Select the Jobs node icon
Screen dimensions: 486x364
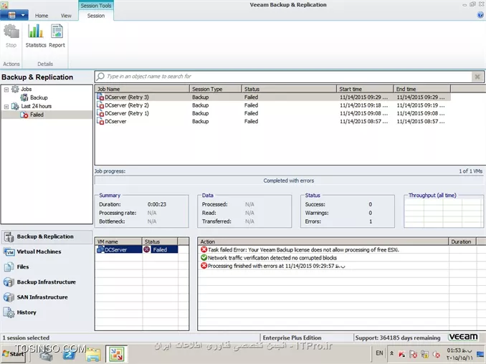[15, 90]
